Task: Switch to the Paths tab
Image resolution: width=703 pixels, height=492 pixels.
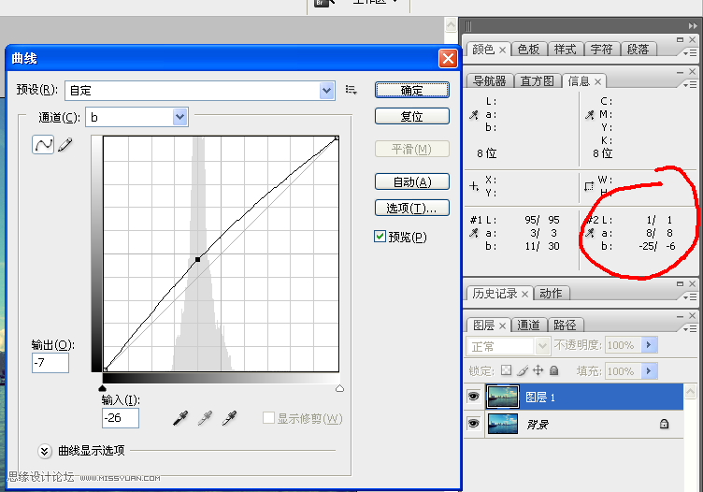Action: [x=565, y=325]
